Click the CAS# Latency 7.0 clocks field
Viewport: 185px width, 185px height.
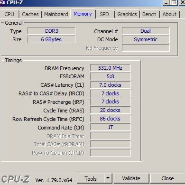pos(111,85)
